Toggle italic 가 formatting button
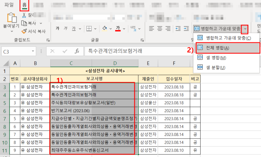The width and height of the screenshot is (261, 157). 66,28
